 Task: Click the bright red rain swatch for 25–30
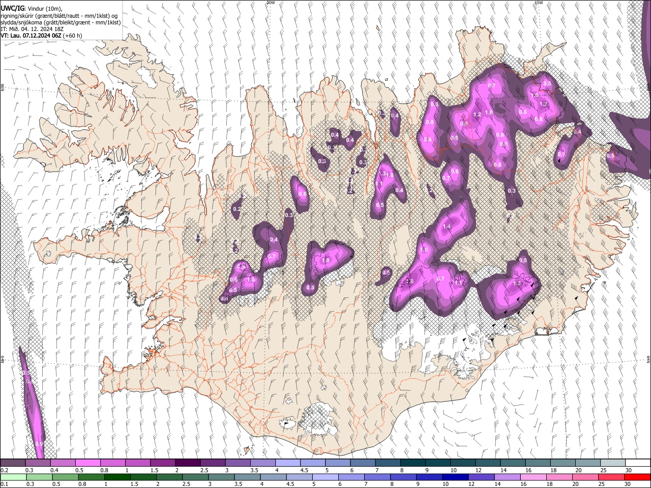(x=612, y=477)
